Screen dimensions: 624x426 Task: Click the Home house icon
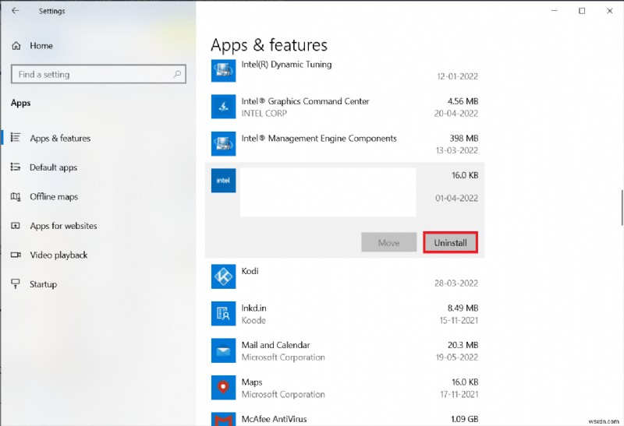[16, 46]
